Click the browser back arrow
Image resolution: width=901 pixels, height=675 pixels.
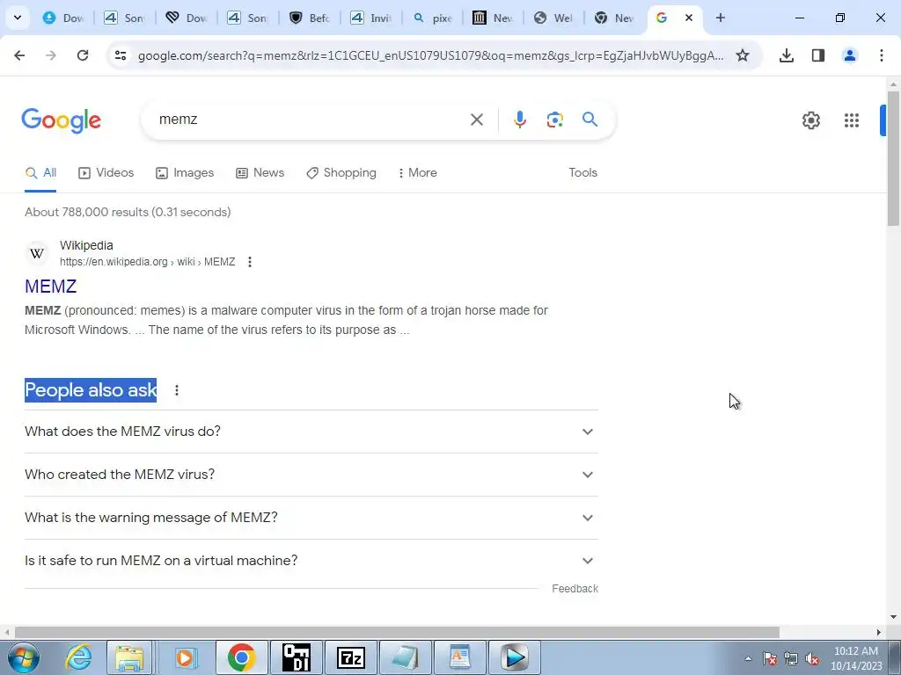tap(19, 55)
